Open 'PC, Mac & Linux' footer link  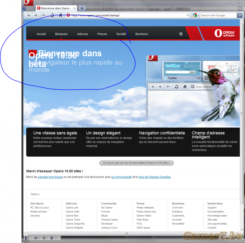point(40,208)
